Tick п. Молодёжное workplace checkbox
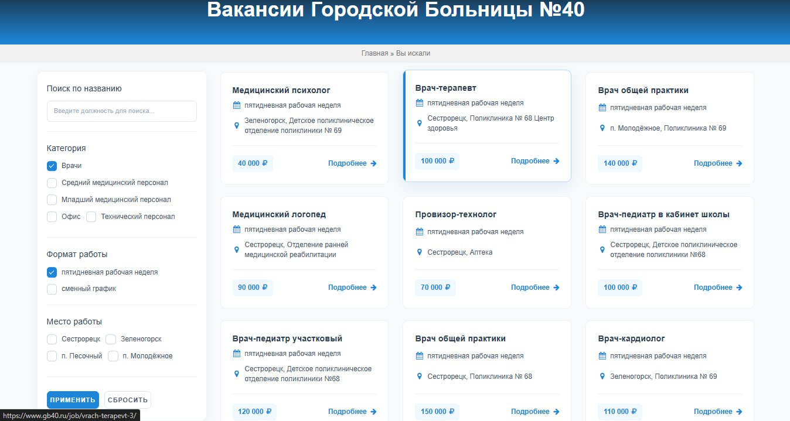 click(x=113, y=356)
